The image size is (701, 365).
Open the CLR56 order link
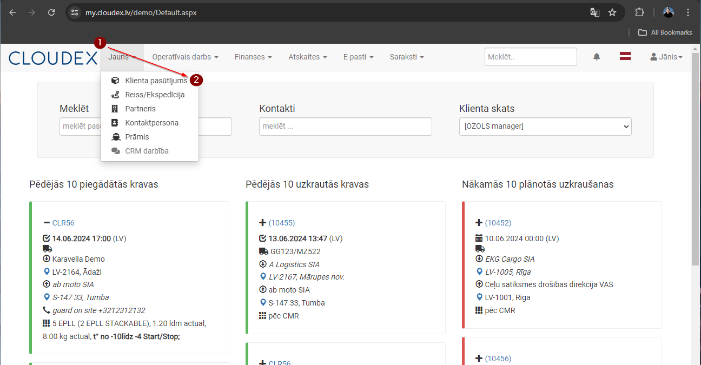click(63, 223)
